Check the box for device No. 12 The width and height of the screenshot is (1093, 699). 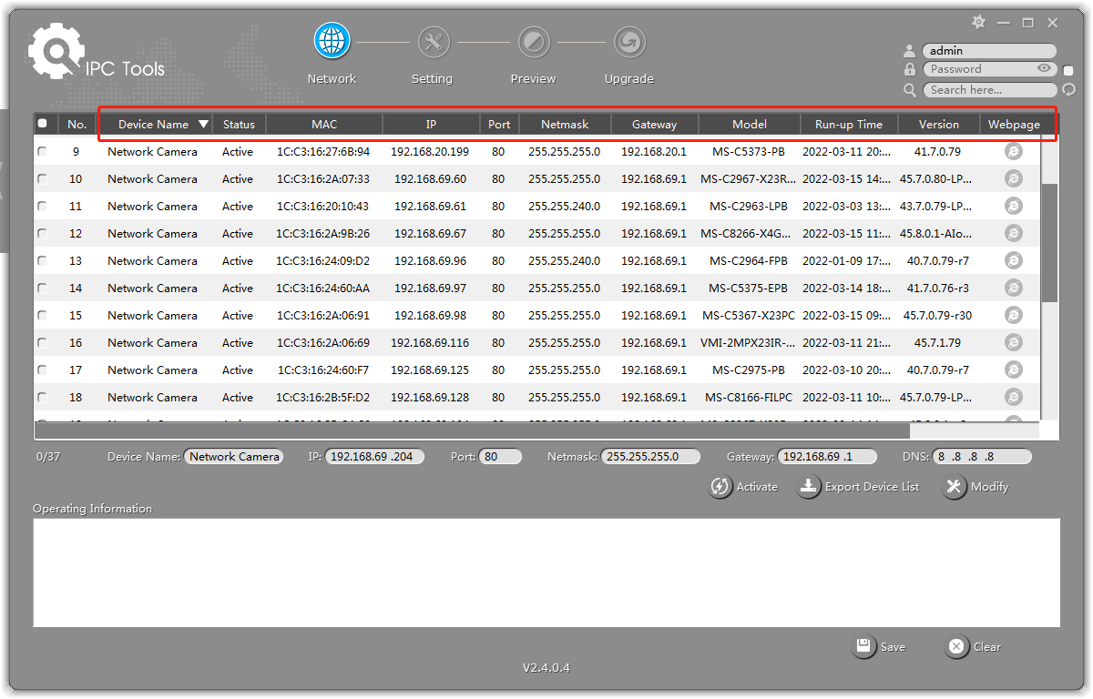pos(43,234)
